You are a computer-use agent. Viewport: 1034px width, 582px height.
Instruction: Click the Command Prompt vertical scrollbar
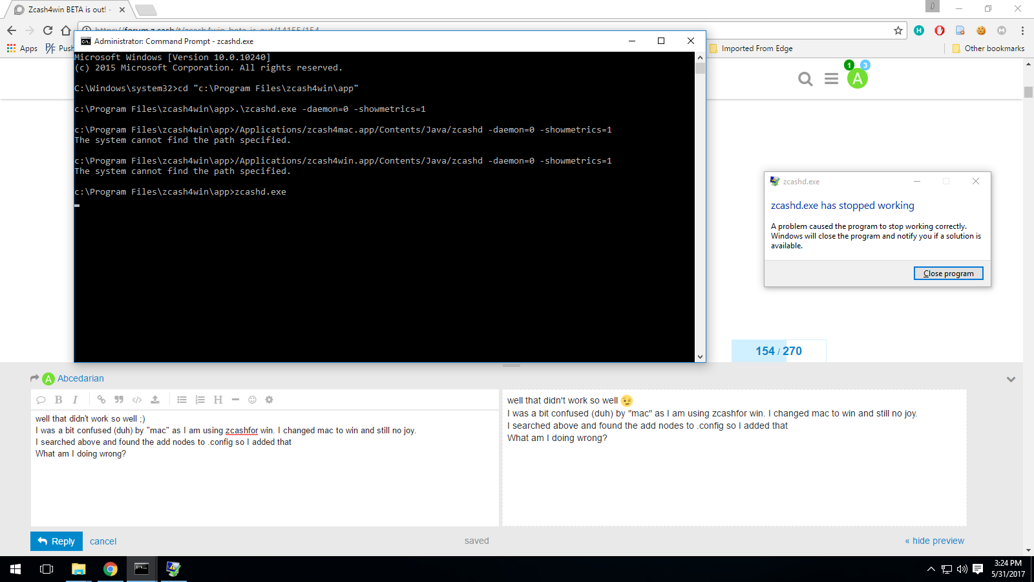pos(700,207)
